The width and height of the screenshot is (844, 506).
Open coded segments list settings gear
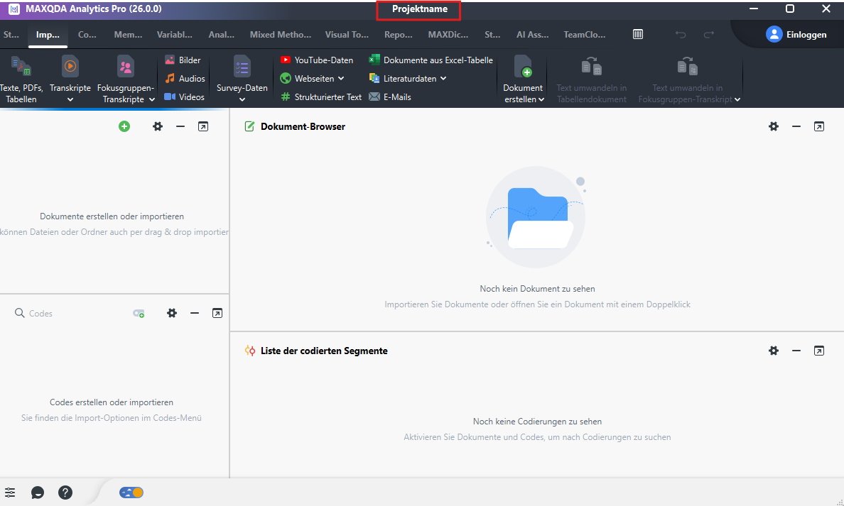coord(774,351)
